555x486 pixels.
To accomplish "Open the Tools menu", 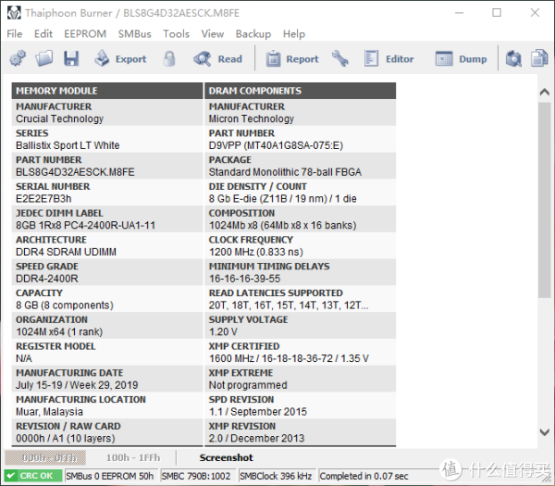I will pyautogui.click(x=177, y=34).
